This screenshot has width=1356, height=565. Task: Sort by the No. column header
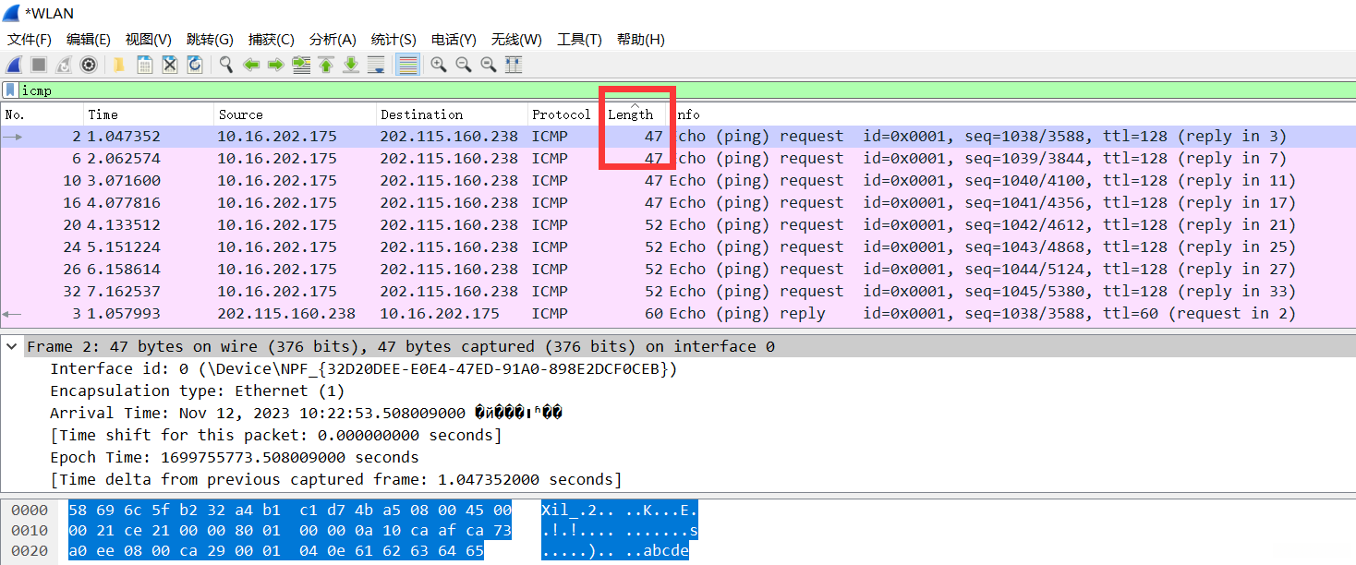click(42, 114)
